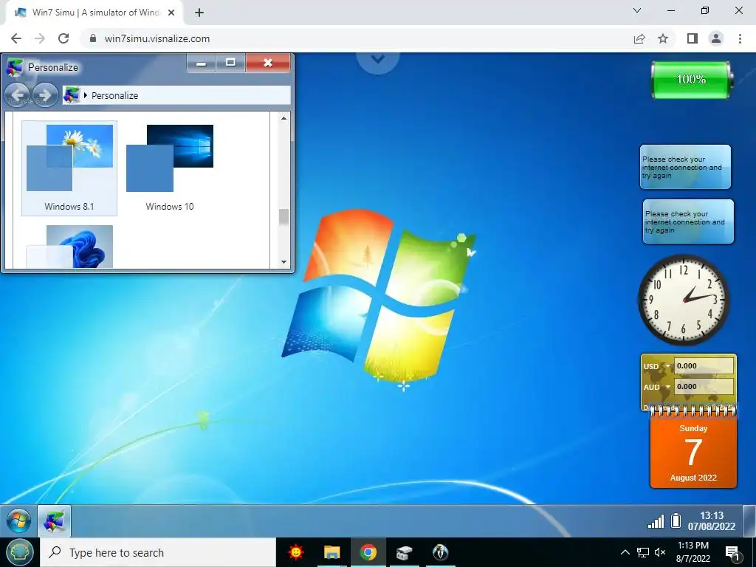Image resolution: width=756 pixels, height=567 pixels.
Task: Click the Personalize app on the Win7 taskbar
Action: pyautogui.click(x=54, y=521)
